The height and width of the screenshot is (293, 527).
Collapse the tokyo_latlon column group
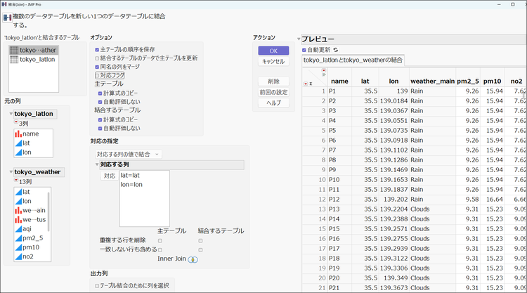coord(11,114)
